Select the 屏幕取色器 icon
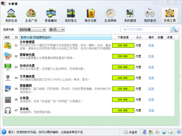This screenshot has width=182, height=136. [x=8, y=56]
